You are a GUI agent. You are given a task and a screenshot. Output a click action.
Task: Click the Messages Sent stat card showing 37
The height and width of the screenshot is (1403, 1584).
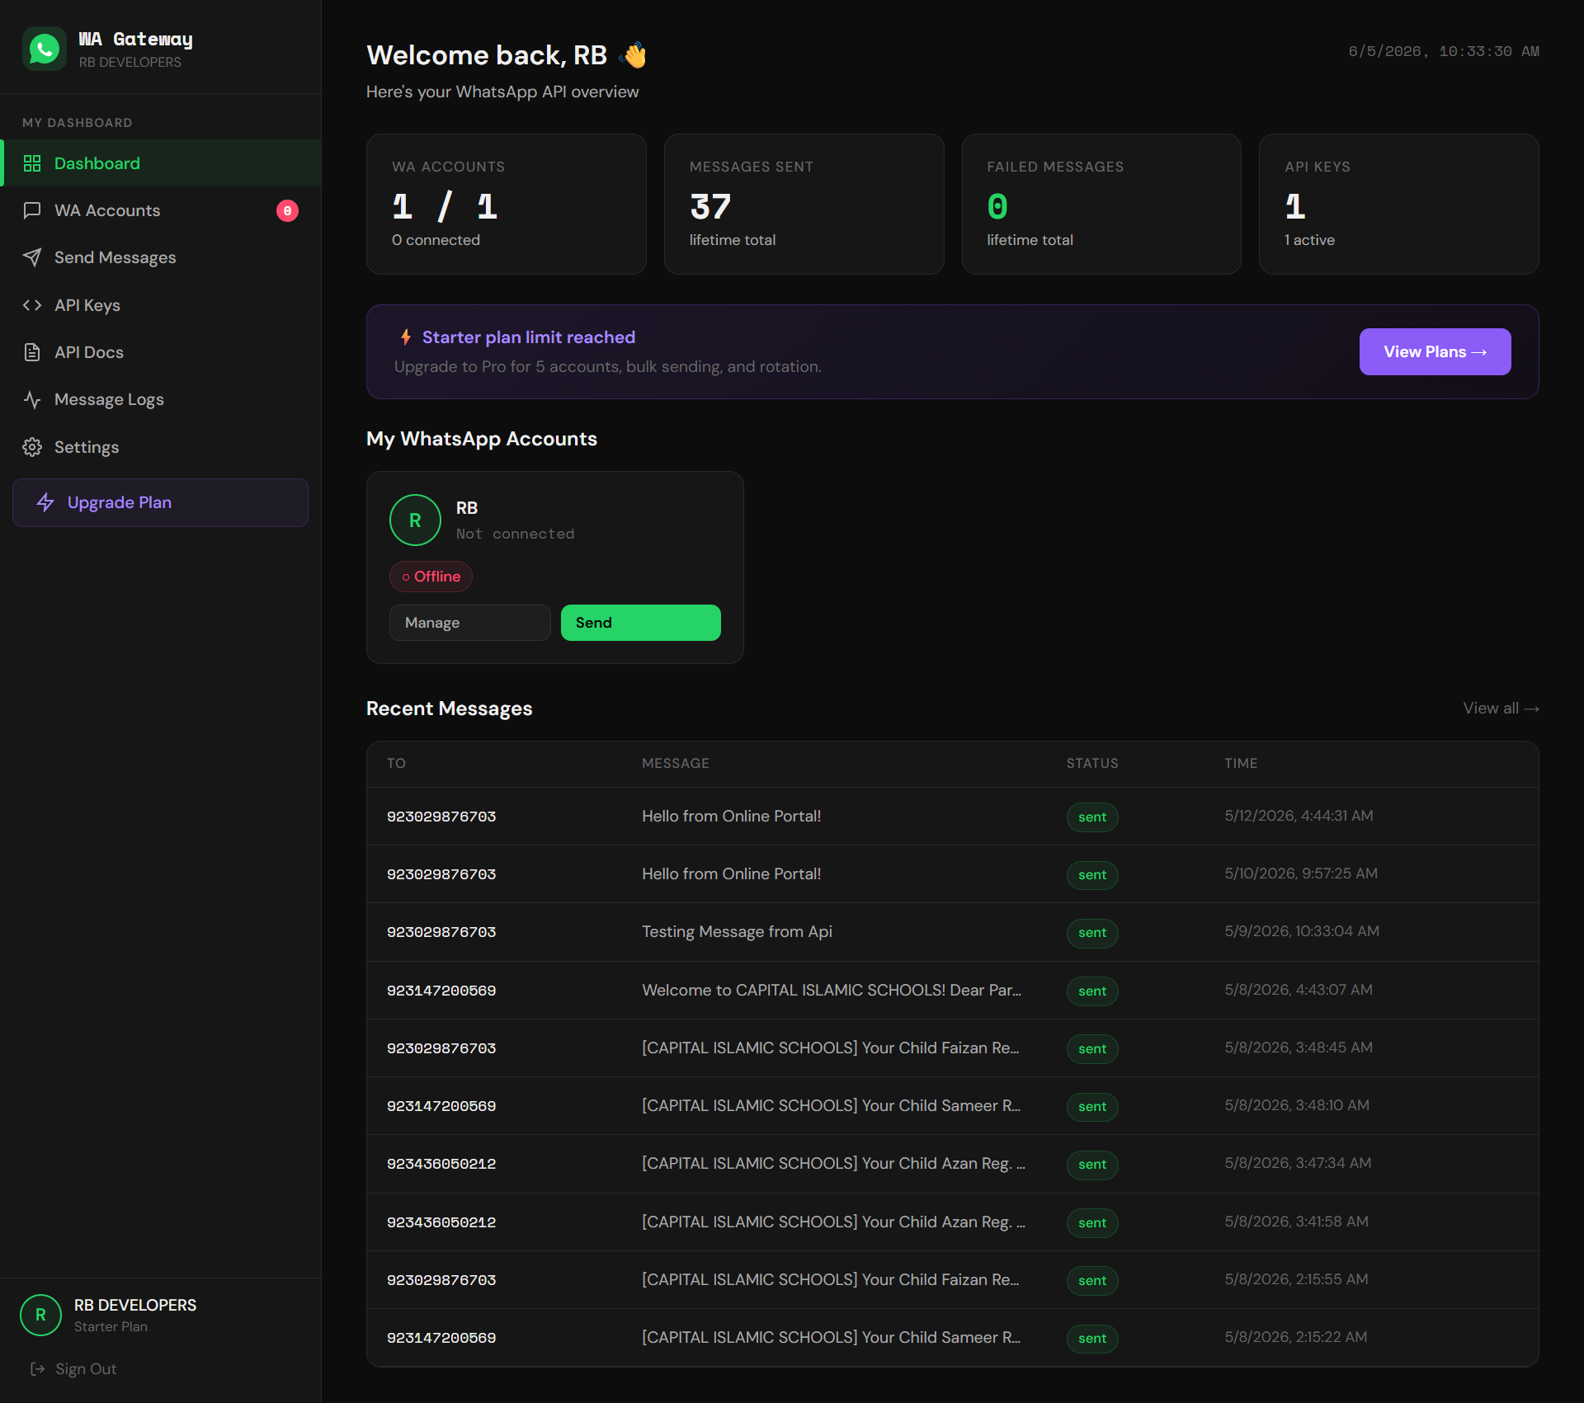[x=804, y=204]
